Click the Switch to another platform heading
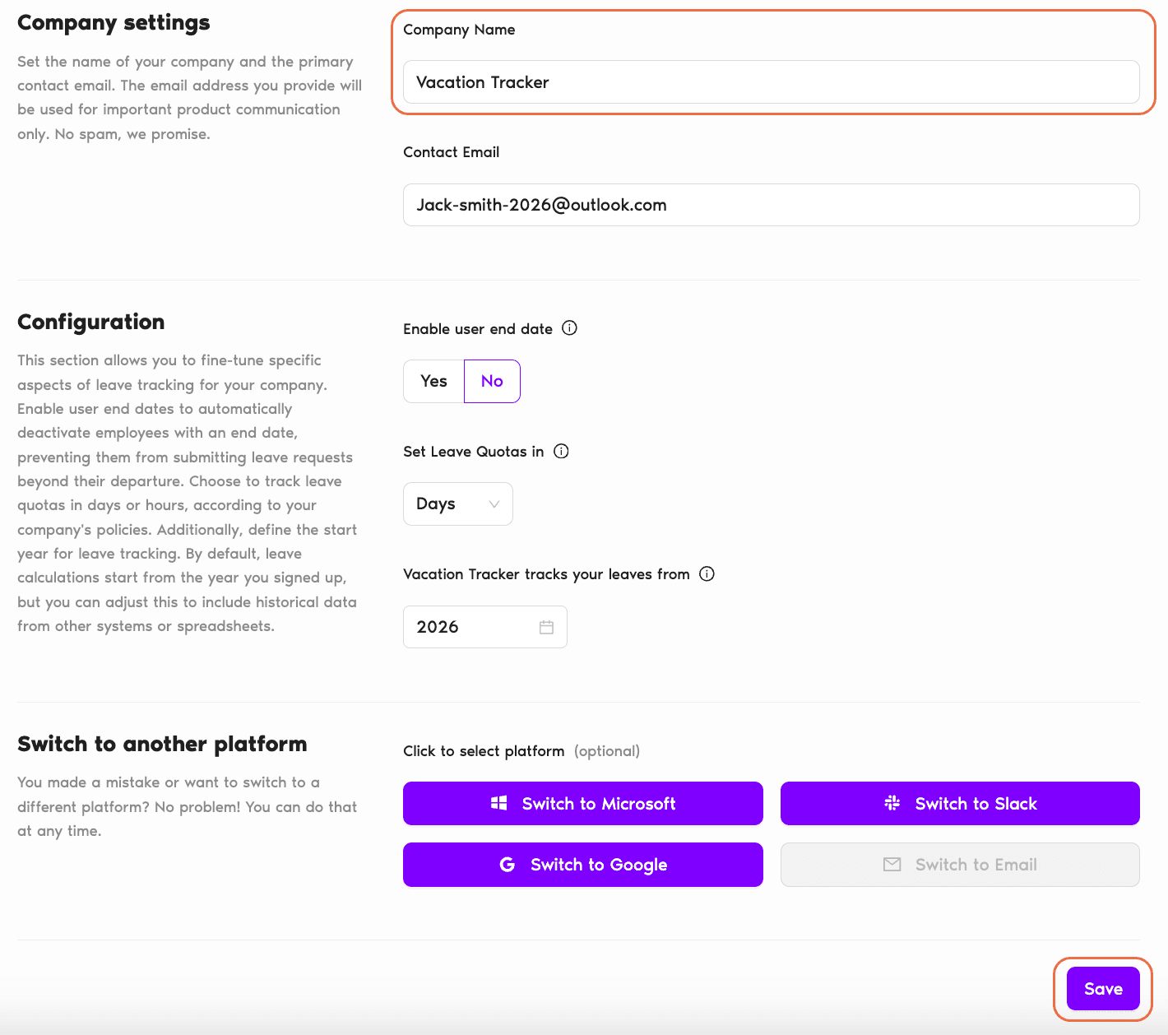The image size is (1168, 1035). click(x=162, y=744)
